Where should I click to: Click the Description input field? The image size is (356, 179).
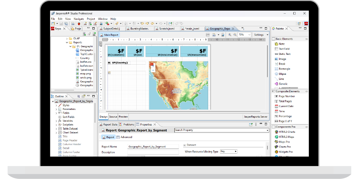153,152
